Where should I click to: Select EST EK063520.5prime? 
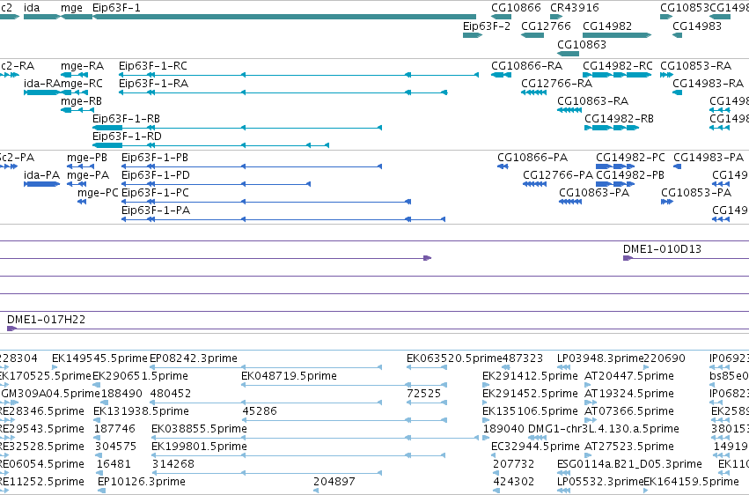427,367
